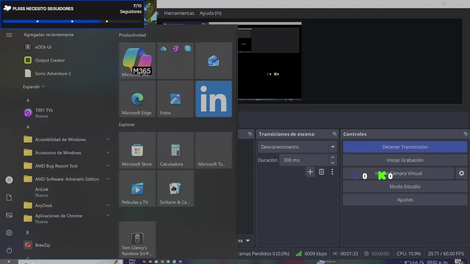Viewport: 470px width, 264px height.
Task: Click the 00:01:33 streaming timer
Action: 345,254
